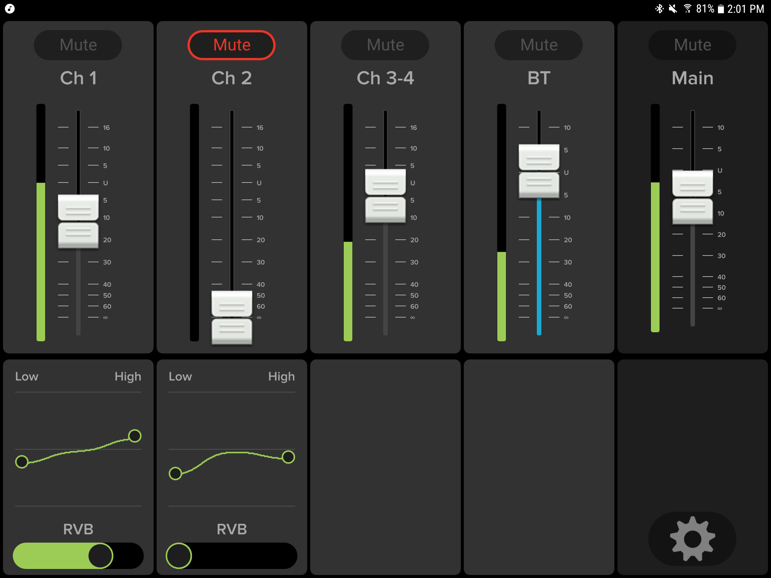The image size is (771, 578).
Task: Select the Ch 1 EQ low-band handle
Action: (x=22, y=462)
